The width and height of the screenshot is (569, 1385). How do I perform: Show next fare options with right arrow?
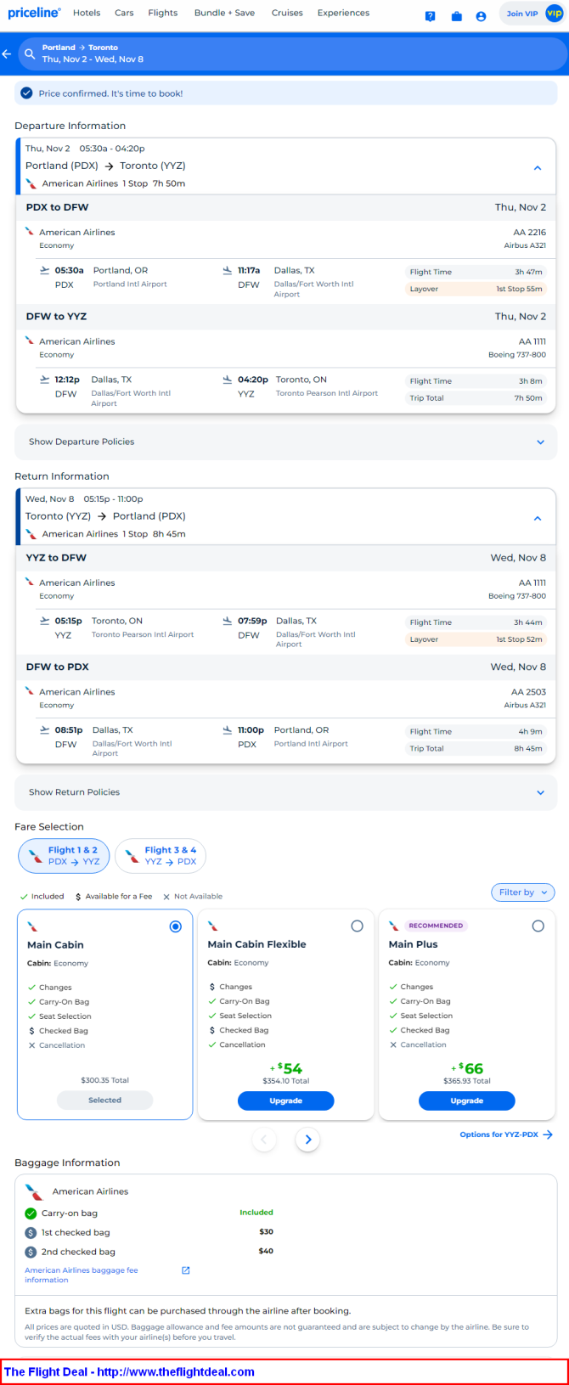[x=308, y=1140]
